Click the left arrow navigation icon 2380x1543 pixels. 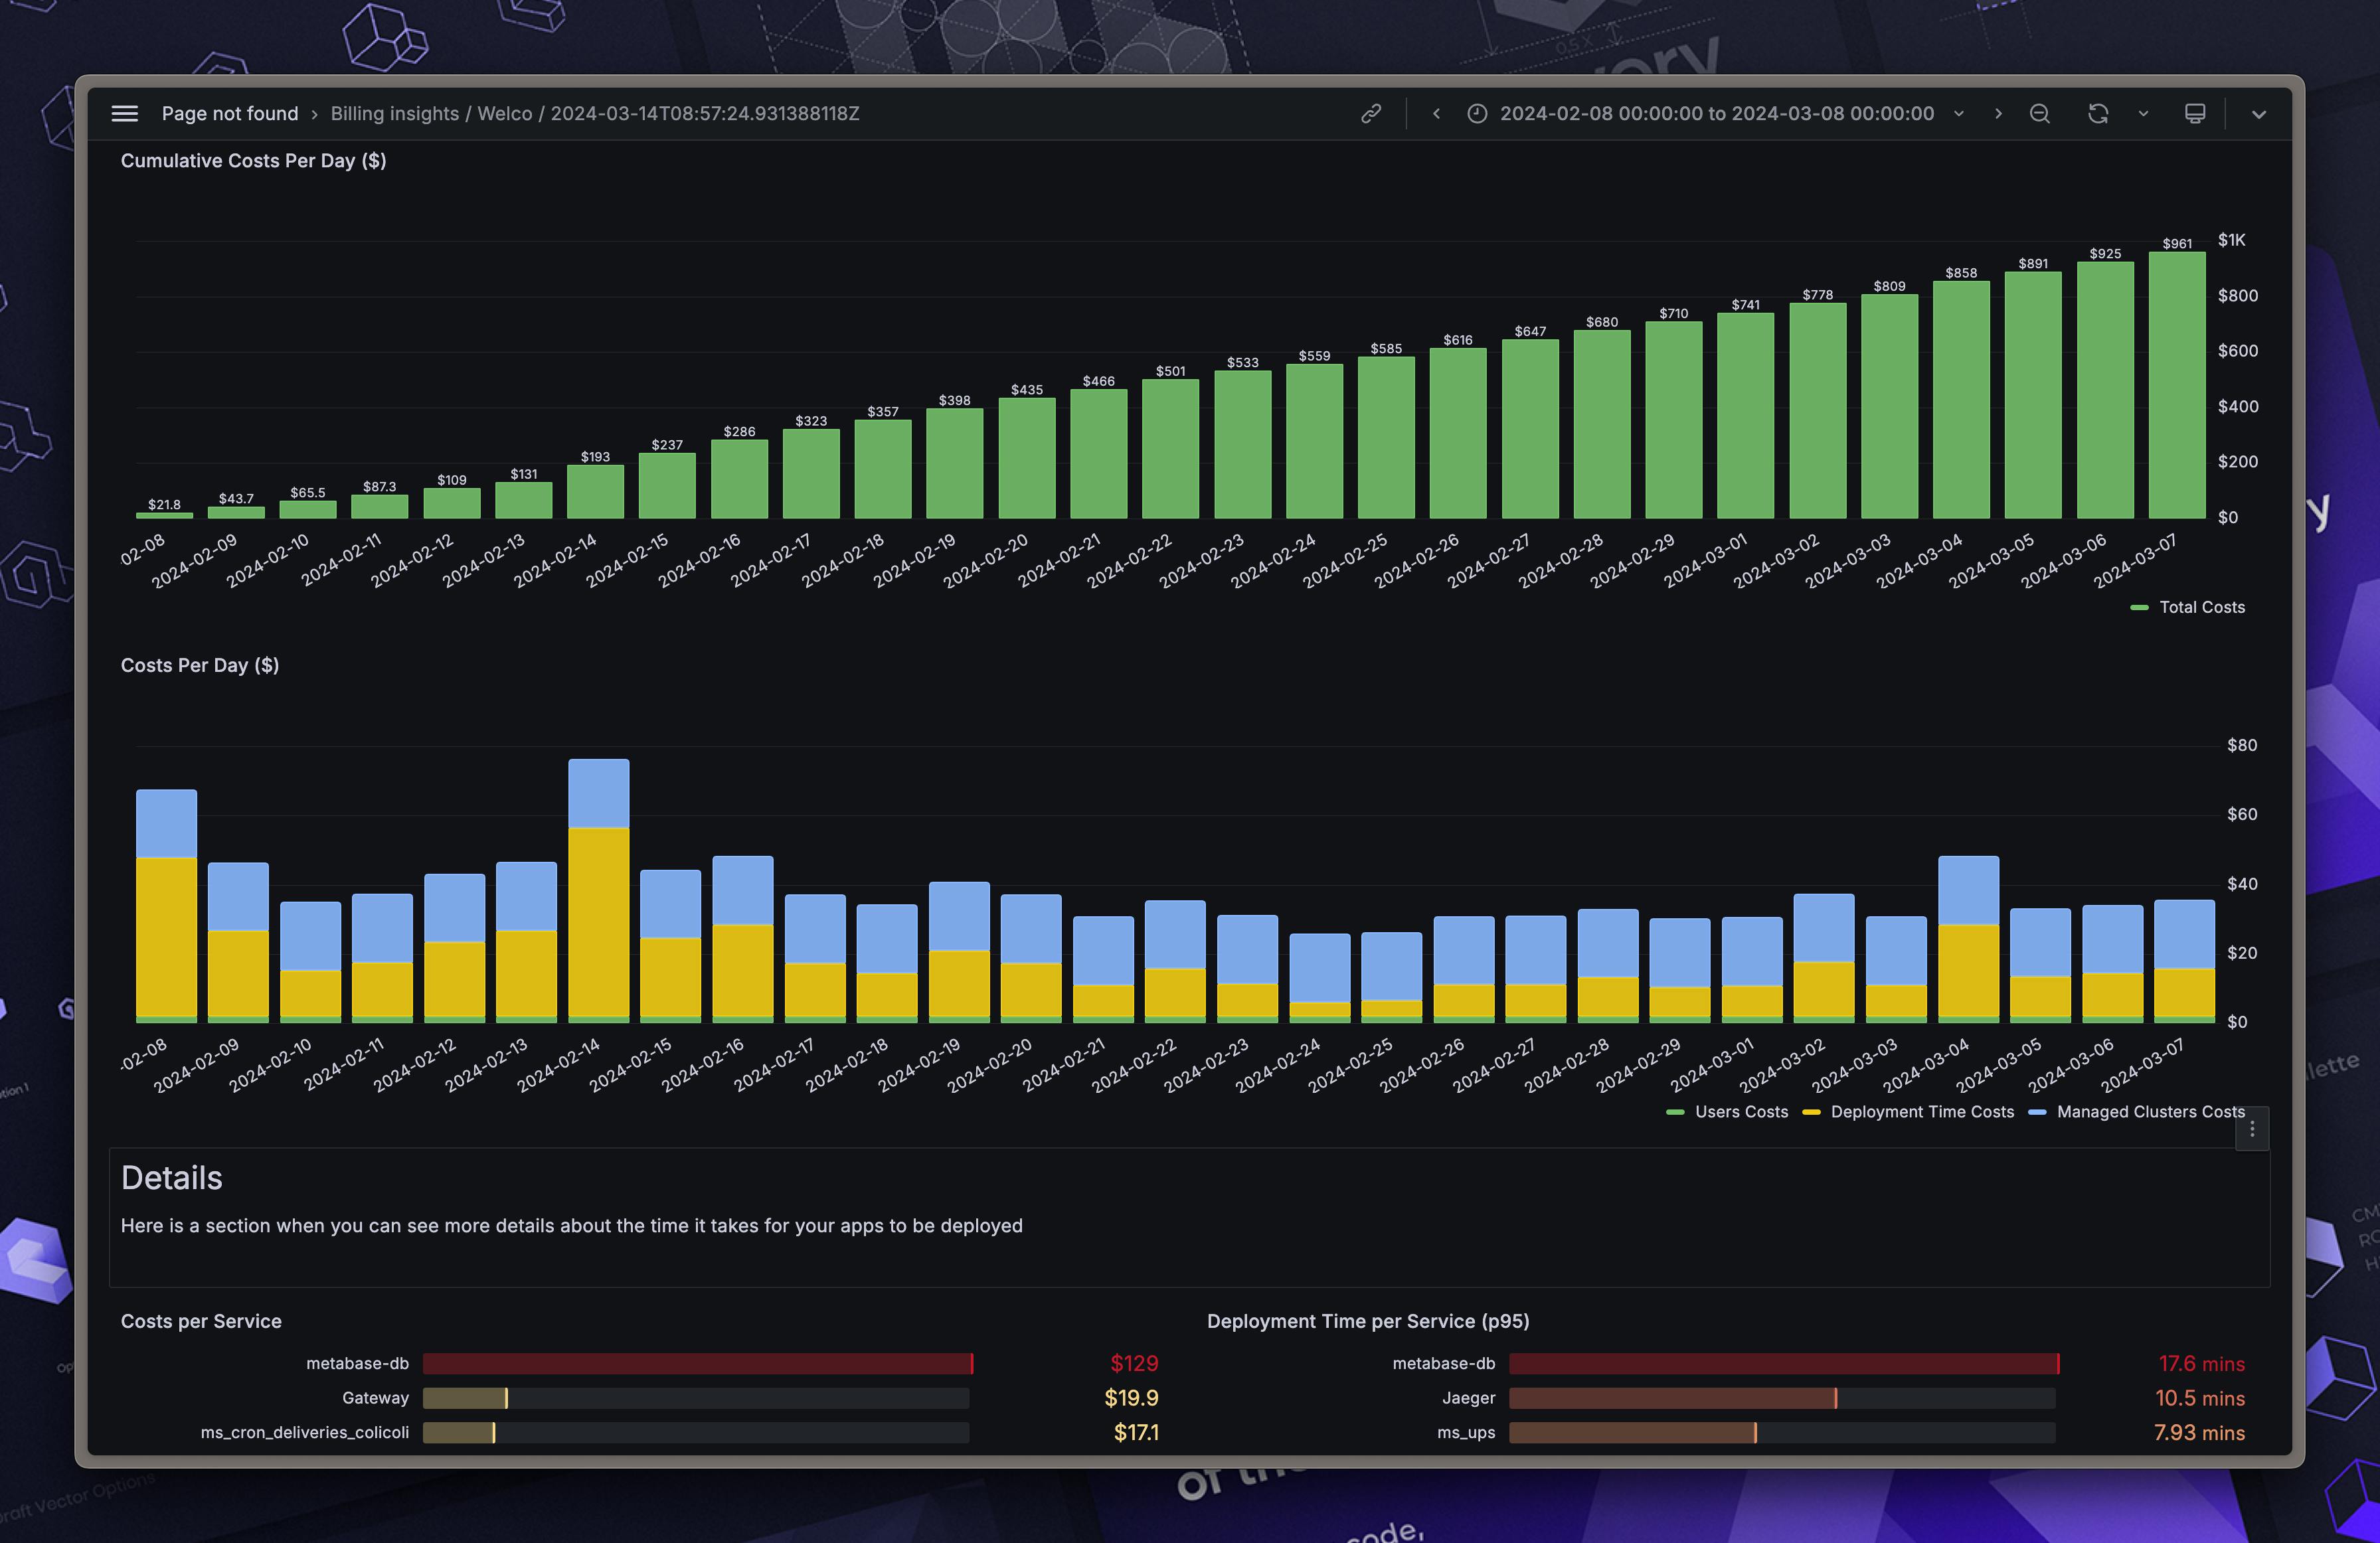tap(1436, 113)
